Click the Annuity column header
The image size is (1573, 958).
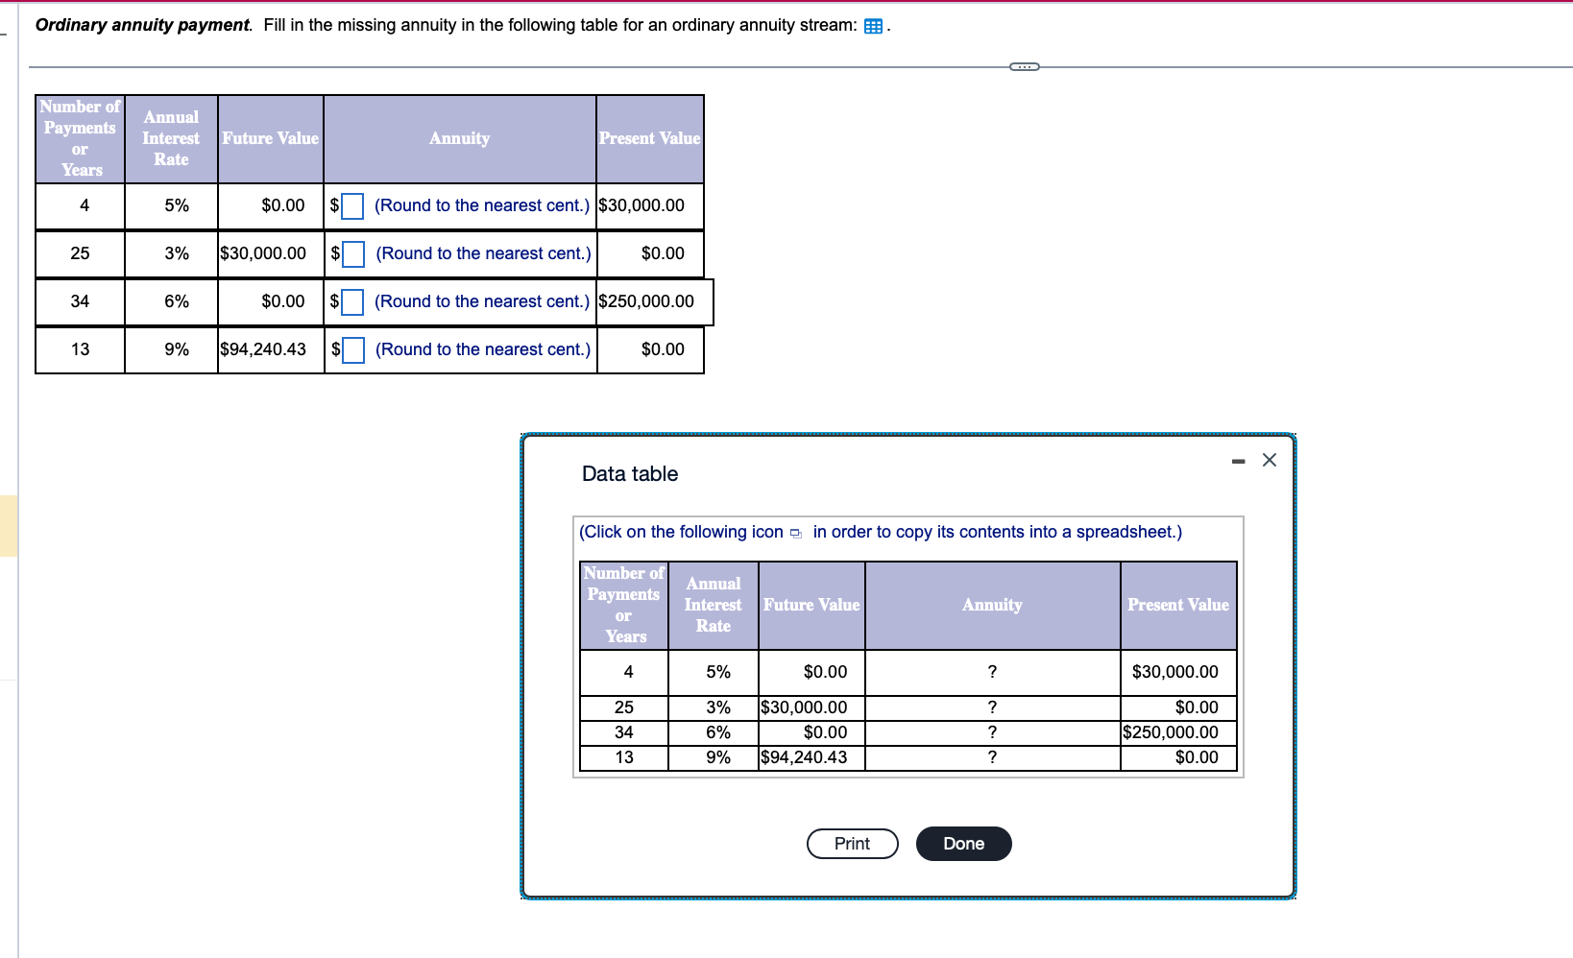point(459,138)
